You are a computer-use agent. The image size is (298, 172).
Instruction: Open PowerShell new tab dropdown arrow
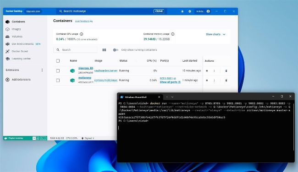coord(172,97)
